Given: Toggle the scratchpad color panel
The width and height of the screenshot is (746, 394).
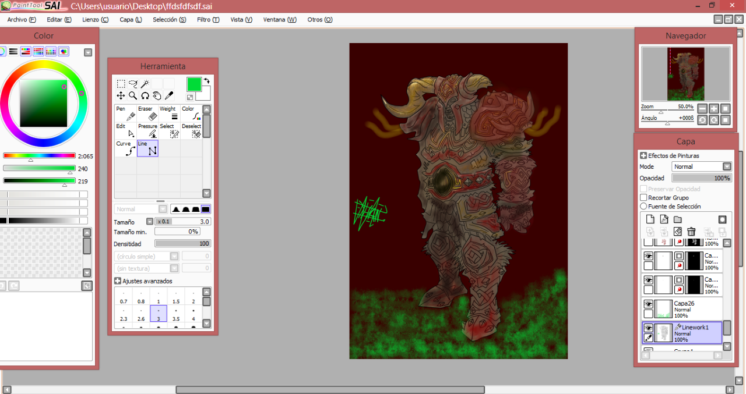Looking at the screenshot, I should point(64,51).
